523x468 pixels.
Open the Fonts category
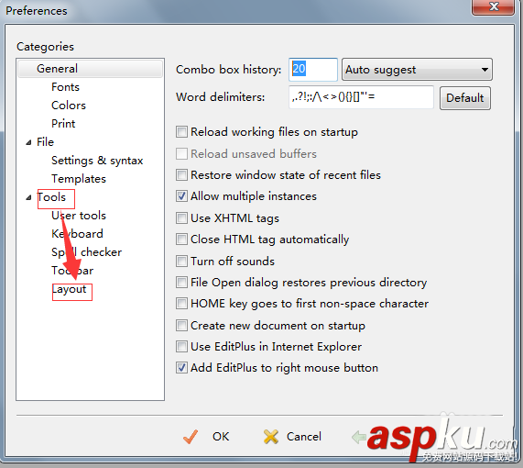point(65,87)
